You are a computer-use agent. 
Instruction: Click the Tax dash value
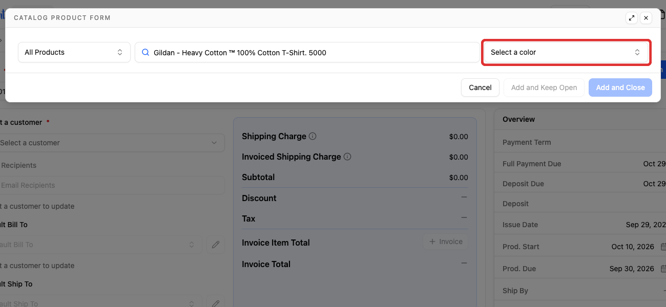(464, 217)
